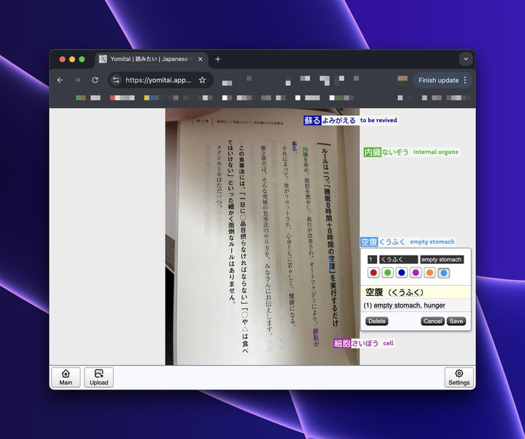
Task: Select the green color swatch
Action: click(x=388, y=273)
